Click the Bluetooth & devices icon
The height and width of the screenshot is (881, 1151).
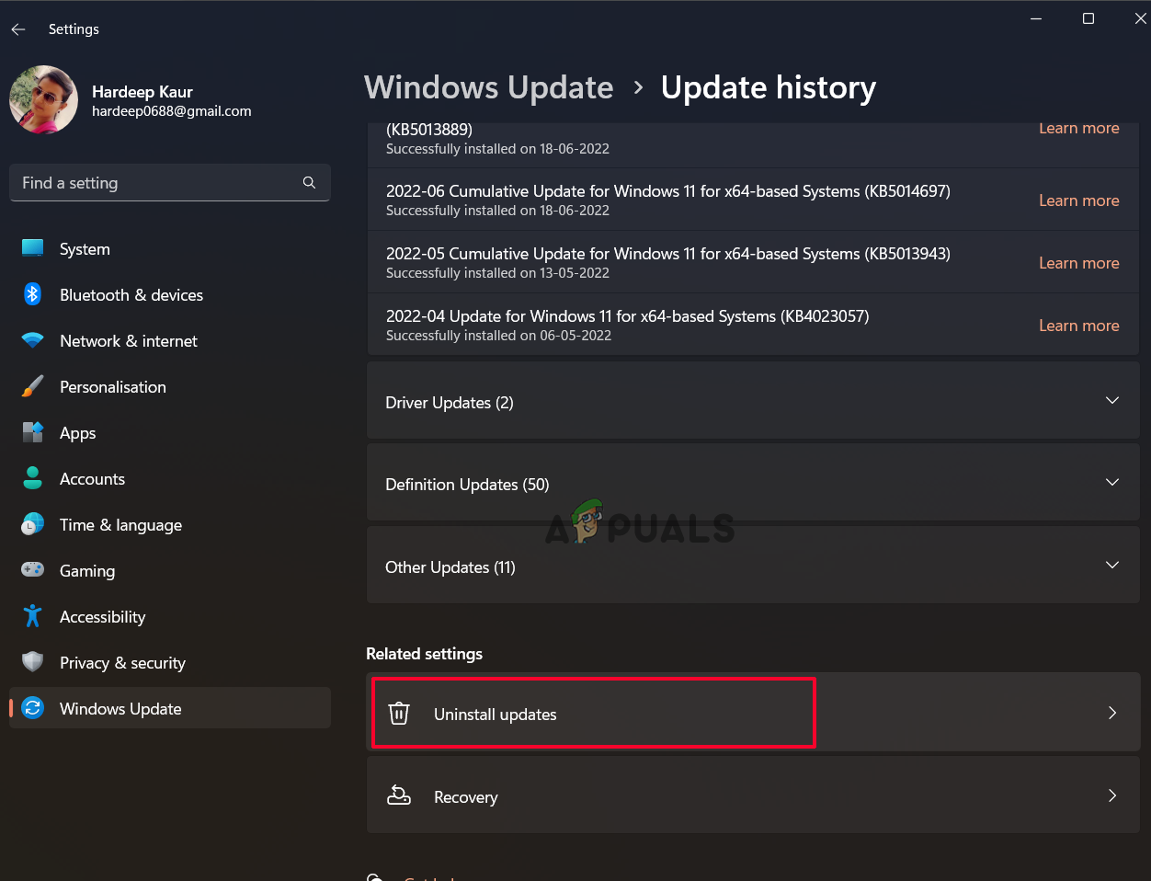click(33, 294)
